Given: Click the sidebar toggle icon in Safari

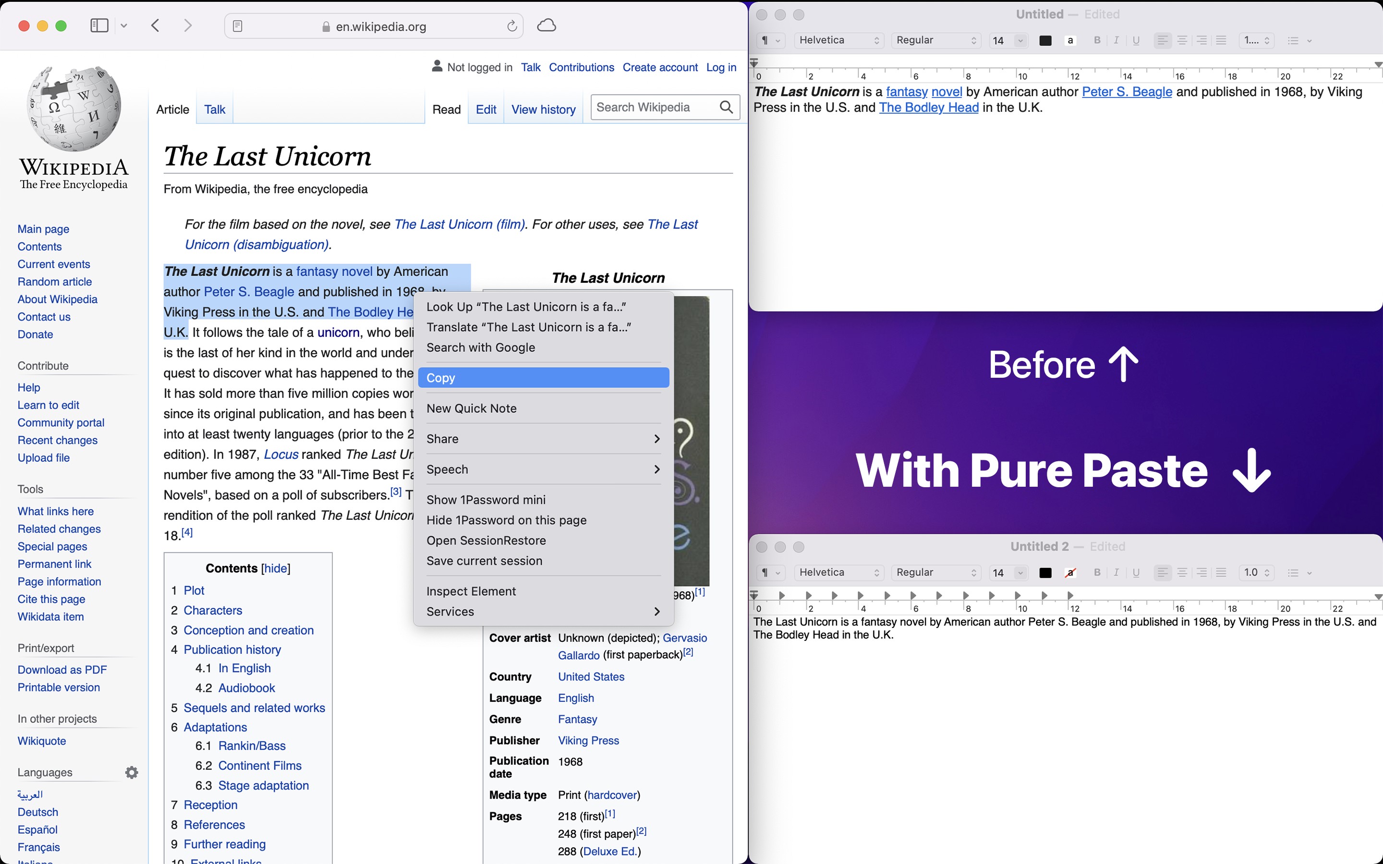Looking at the screenshot, I should 98,25.
